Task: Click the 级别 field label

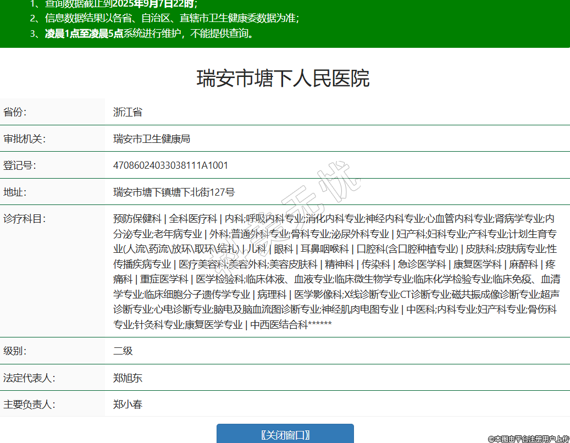Action: (x=15, y=351)
